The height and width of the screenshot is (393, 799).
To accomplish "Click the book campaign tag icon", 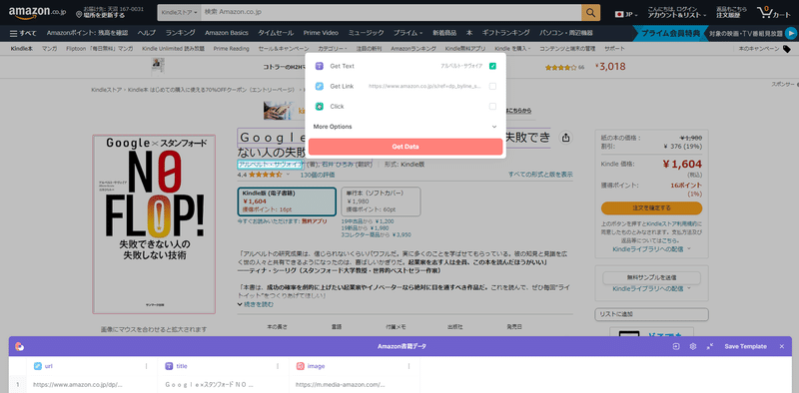I will [x=787, y=49].
